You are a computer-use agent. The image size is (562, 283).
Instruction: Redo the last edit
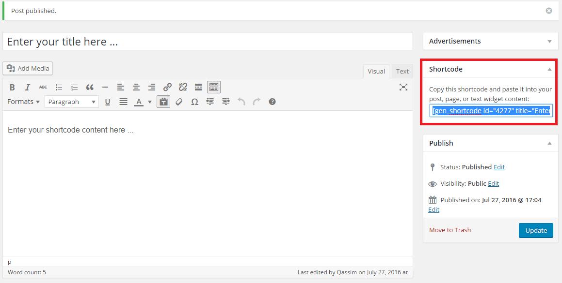257,102
